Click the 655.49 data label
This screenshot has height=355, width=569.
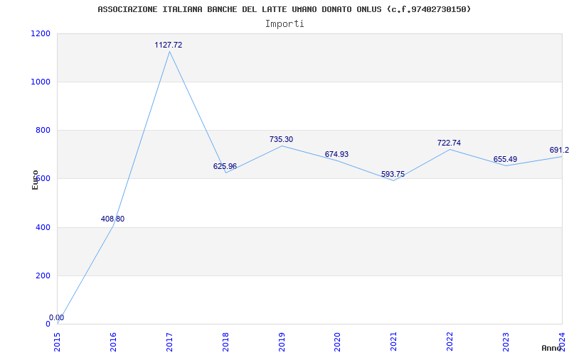click(505, 159)
